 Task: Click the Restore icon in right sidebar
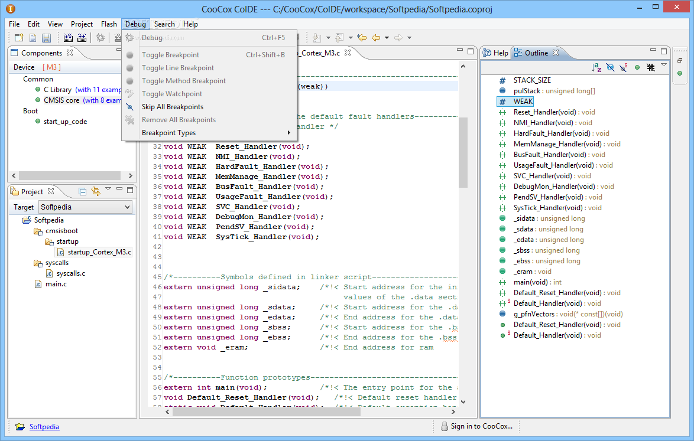point(680,60)
